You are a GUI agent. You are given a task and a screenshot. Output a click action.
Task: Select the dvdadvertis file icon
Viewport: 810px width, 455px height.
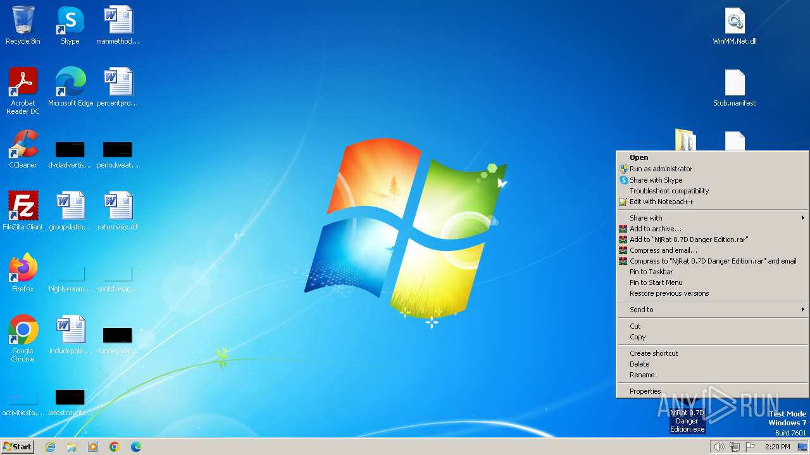tap(70, 155)
